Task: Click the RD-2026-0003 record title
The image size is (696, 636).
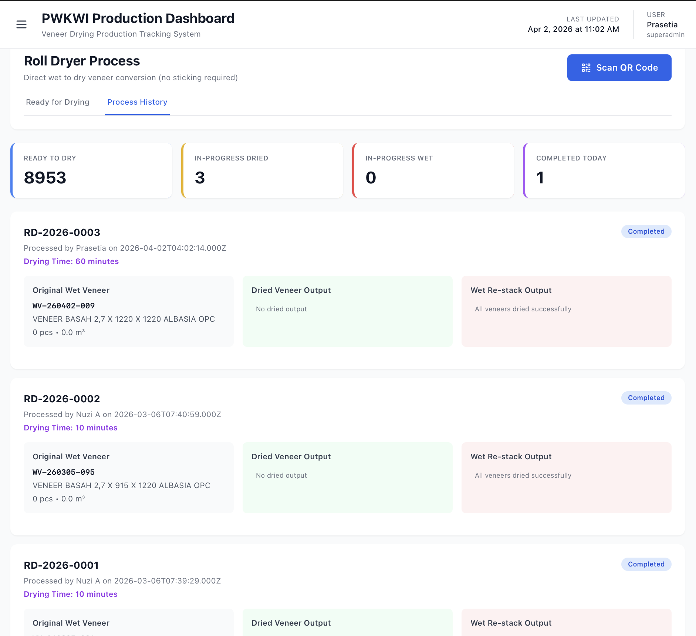Action: pos(62,233)
